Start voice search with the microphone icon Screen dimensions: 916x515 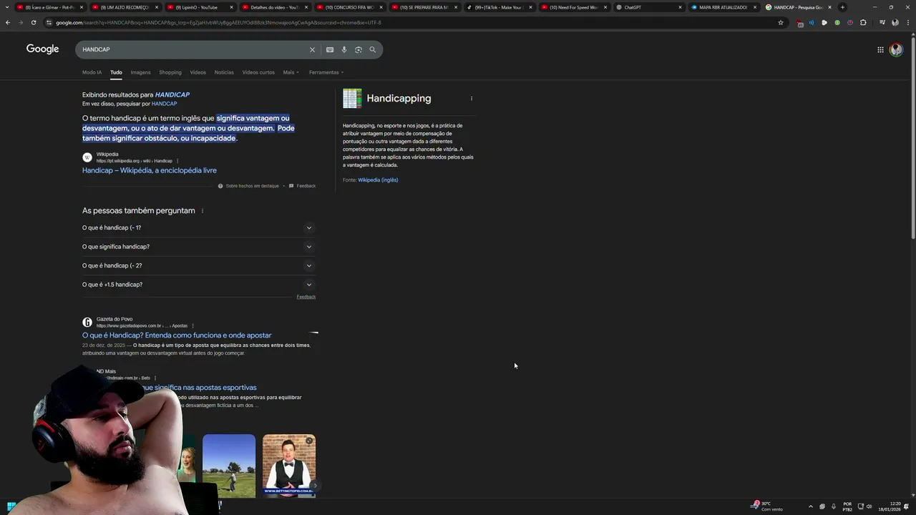344,49
